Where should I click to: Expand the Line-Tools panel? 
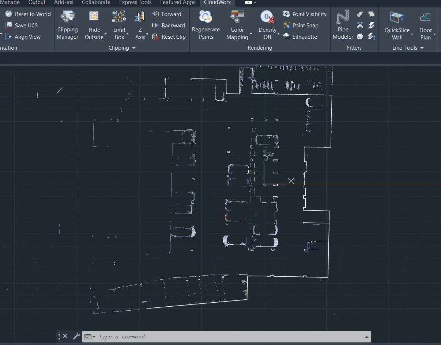[x=422, y=48]
